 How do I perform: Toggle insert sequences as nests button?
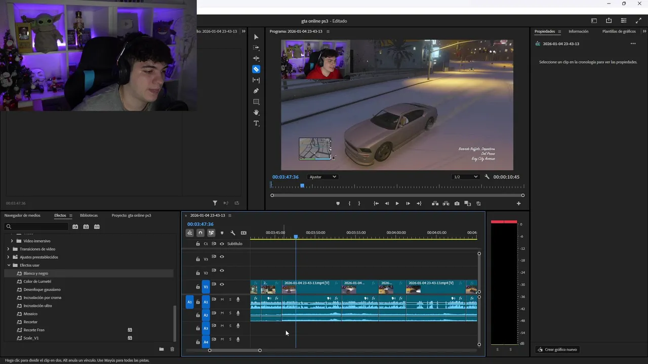point(189,233)
